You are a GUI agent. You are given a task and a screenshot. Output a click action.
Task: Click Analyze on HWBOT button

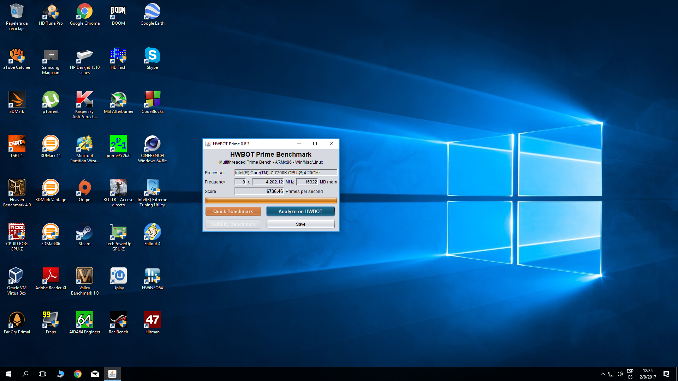coord(301,211)
